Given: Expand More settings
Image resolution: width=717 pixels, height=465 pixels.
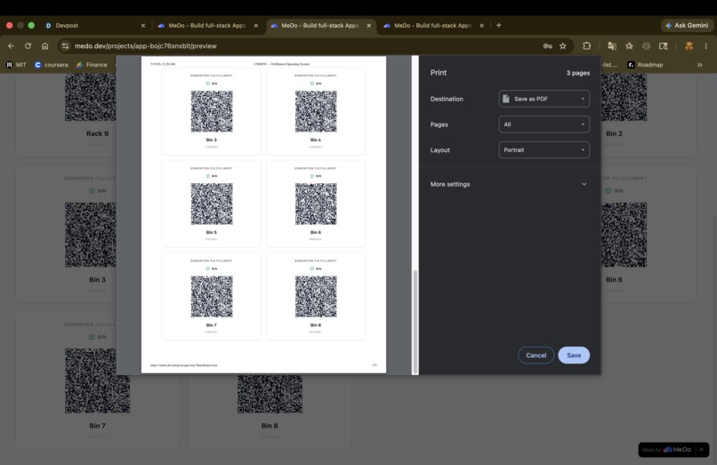Looking at the screenshot, I should (510, 184).
